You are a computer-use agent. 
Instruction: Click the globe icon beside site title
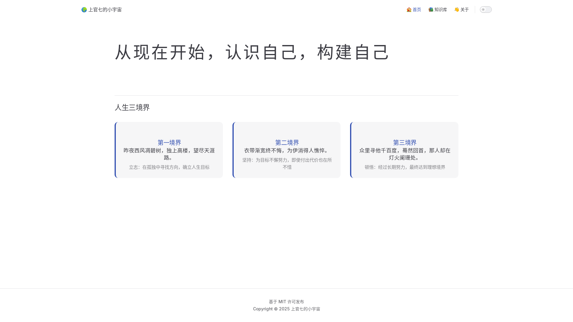click(x=84, y=10)
